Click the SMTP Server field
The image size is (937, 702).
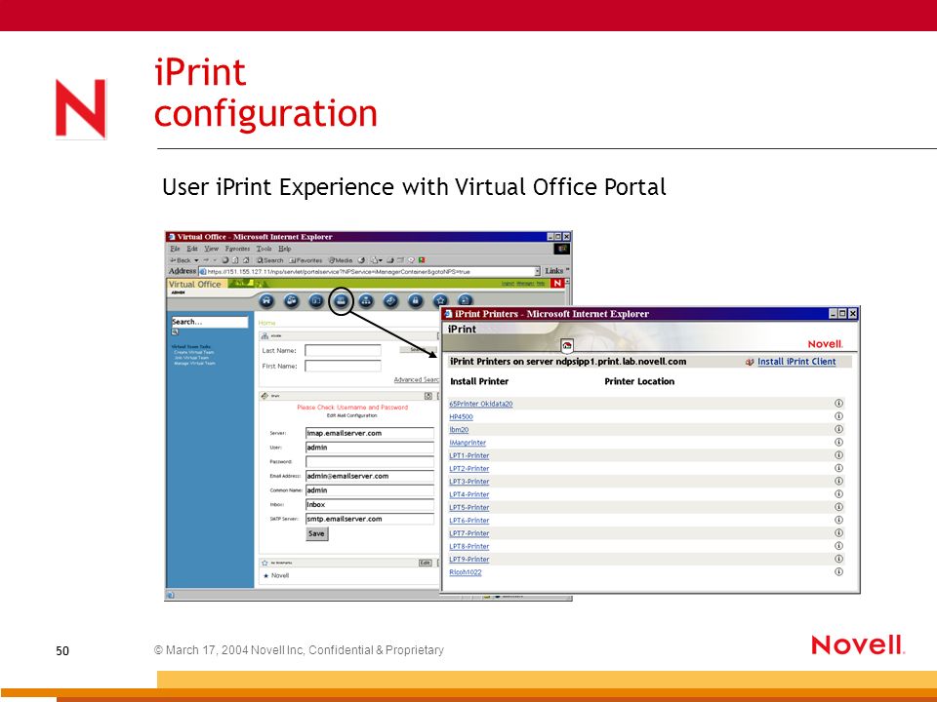pyautogui.click(x=370, y=520)
